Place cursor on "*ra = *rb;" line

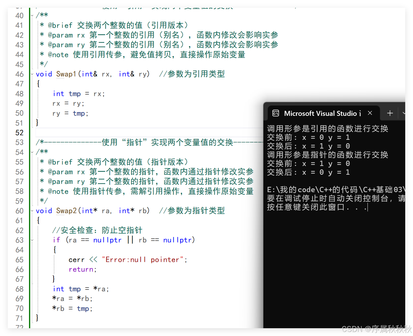point(73,299)
